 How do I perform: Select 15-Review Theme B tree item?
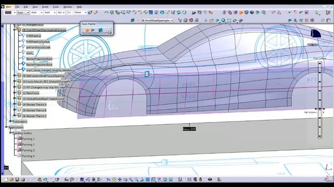click(x=34, y=110)
